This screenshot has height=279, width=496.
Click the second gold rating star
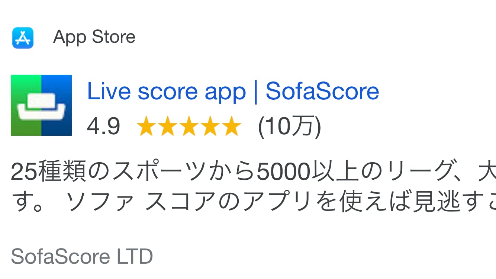[x=168, y=126]
